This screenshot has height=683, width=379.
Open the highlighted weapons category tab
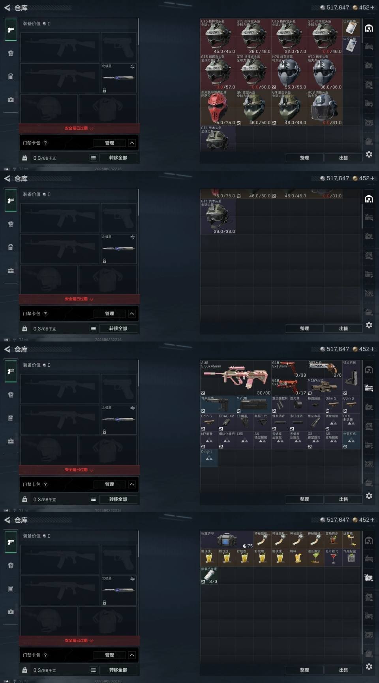(369, 388)
